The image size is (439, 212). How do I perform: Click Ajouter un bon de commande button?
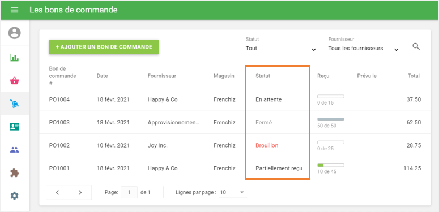(104, 47)
